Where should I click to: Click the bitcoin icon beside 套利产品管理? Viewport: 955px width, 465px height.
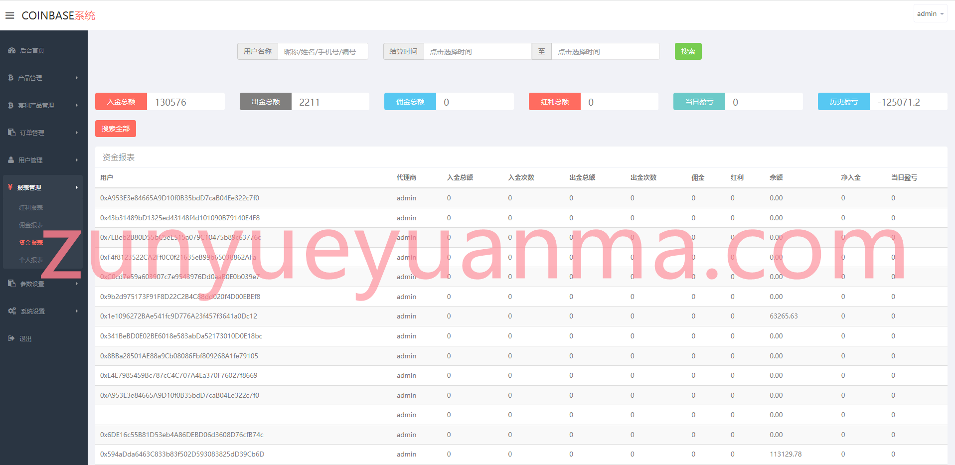[x=10, y=105]
